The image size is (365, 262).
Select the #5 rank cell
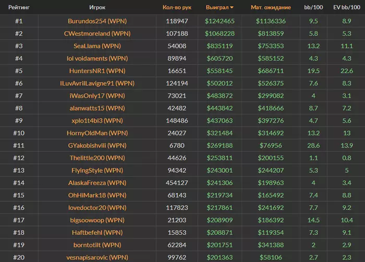19,71
